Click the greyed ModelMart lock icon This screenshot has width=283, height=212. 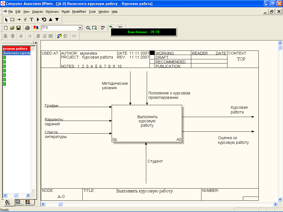click(x=21, y=36)
